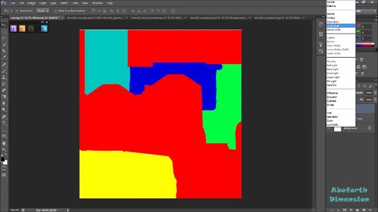This screenshot has height=212, width=378.
Task: Select the History Brush tool
Action: click(x=4, y=84)
